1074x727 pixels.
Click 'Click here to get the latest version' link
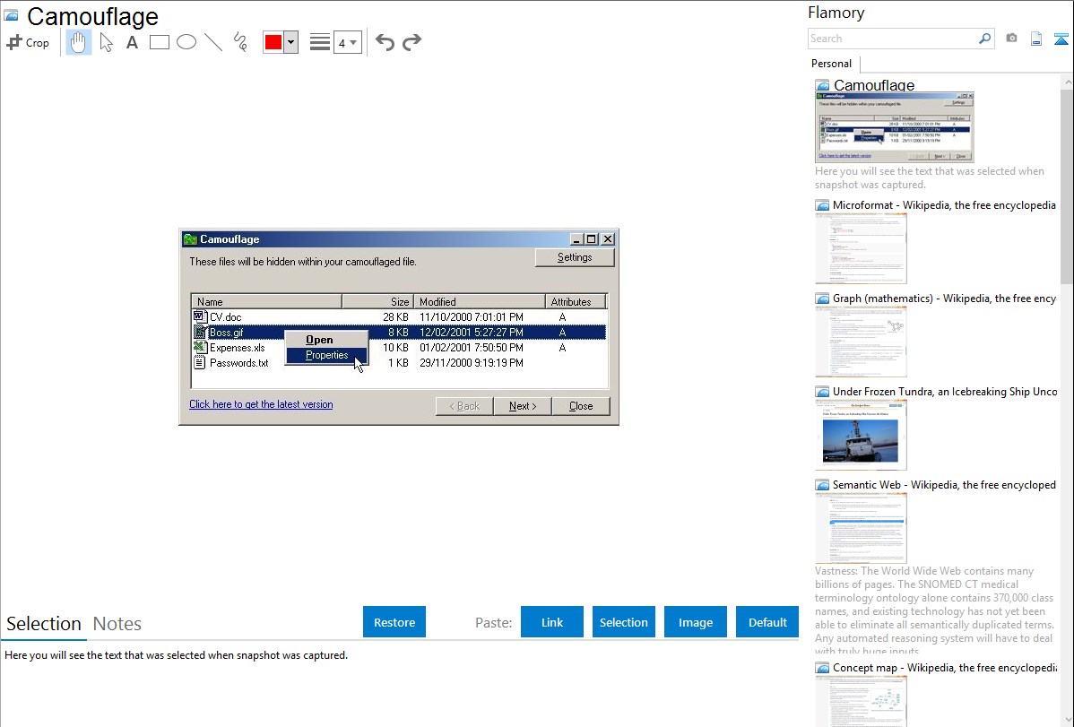(261, 404)
